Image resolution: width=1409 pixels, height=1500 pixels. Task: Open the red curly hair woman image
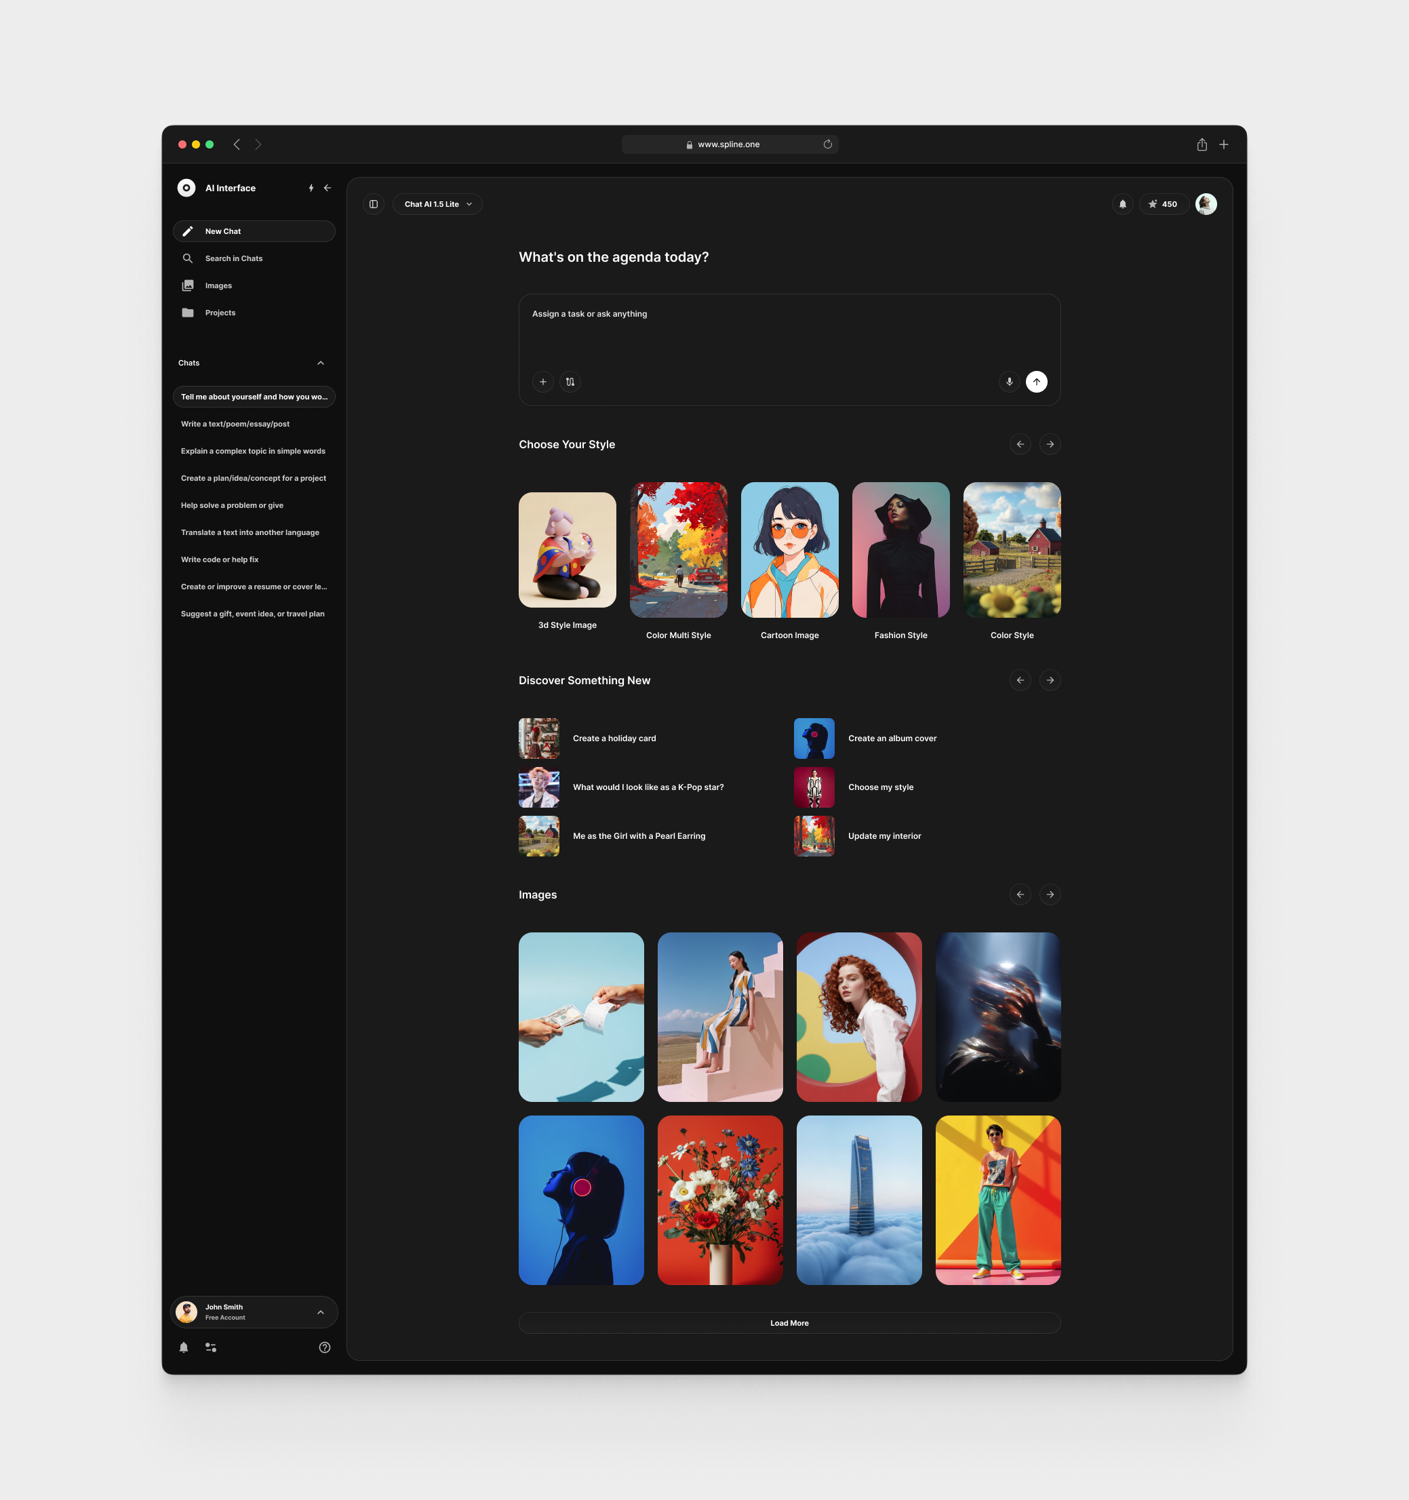pyautogui.click(x=859, y=1017)
